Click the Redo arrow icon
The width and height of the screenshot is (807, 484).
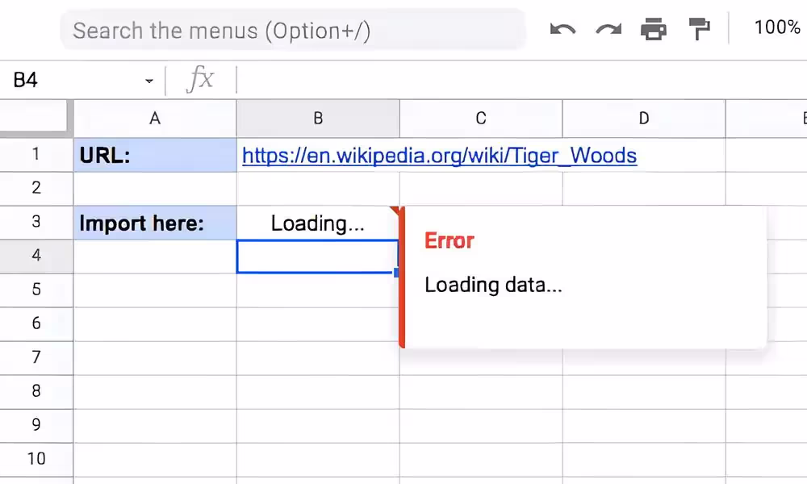[x=608, y=29]
